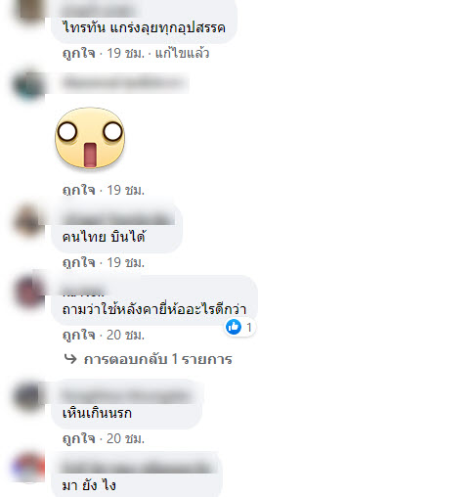
Task: Open the avatar of the มา ยัง ไง commenter
Action: pos(28,468)
